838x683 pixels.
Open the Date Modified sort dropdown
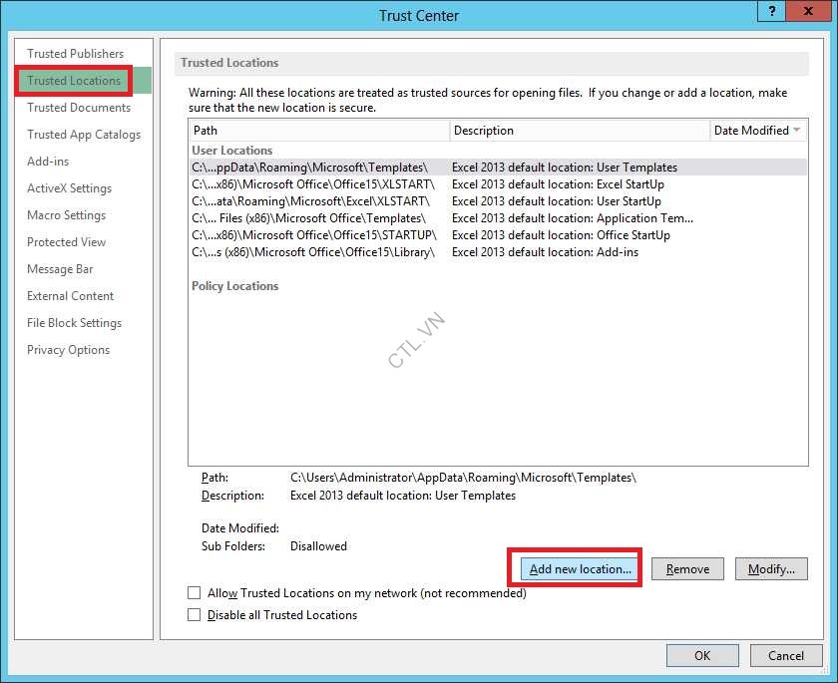click(x=798, y=130)
